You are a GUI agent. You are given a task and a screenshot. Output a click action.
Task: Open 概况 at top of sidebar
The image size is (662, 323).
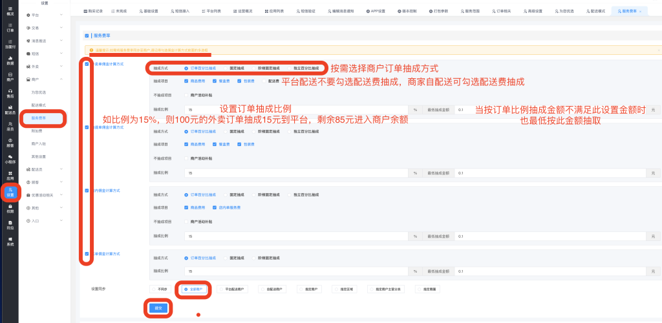point(10,11)
